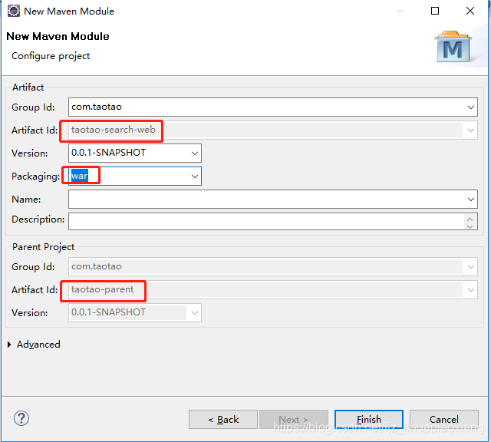Open the Parent Project Version dropdown

point(194,312)
